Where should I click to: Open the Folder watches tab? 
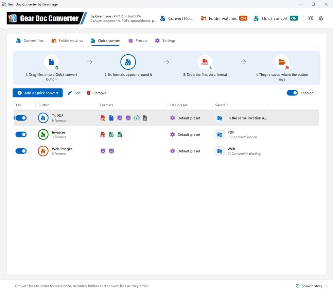click(x=67, y=40)
